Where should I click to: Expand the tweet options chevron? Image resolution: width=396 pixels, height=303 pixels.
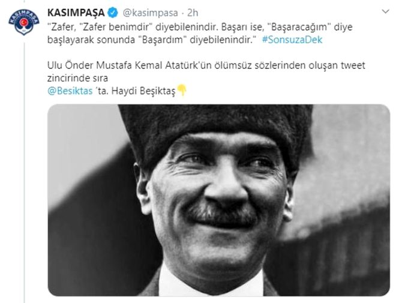point(386,11)
